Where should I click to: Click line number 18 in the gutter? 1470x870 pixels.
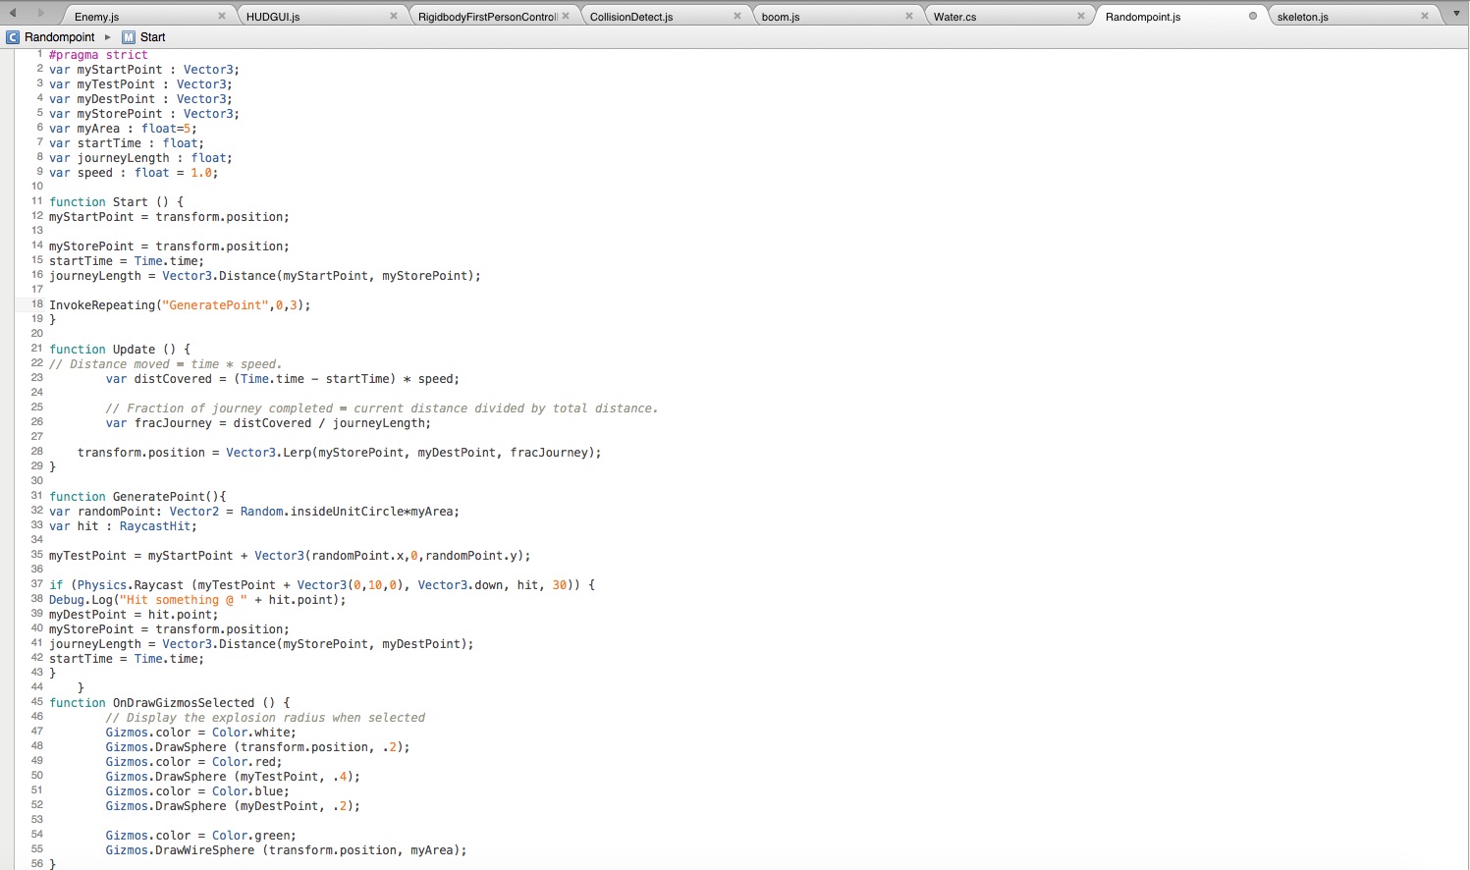37,304
